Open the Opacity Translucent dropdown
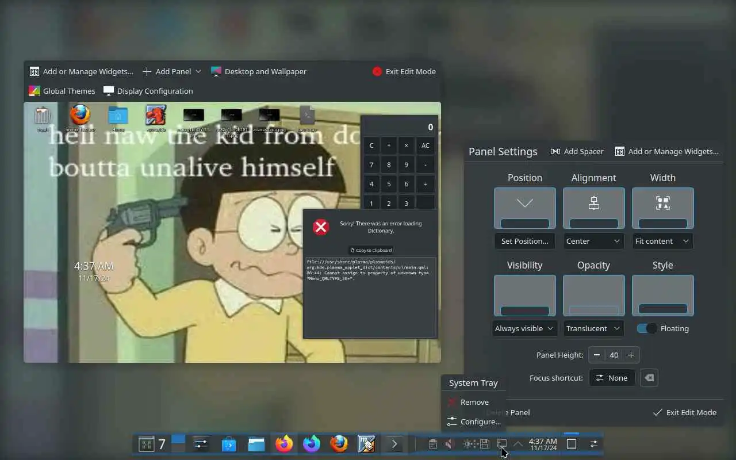The image size is (736, 460). [x=593, y=328]
